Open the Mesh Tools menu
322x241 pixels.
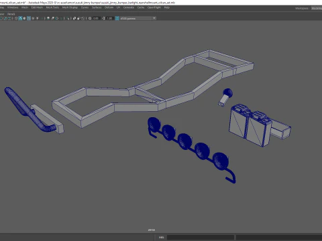(x=52, y=7)
